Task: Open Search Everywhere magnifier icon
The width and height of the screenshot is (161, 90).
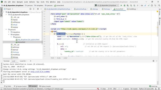Action: coord(159,5)
